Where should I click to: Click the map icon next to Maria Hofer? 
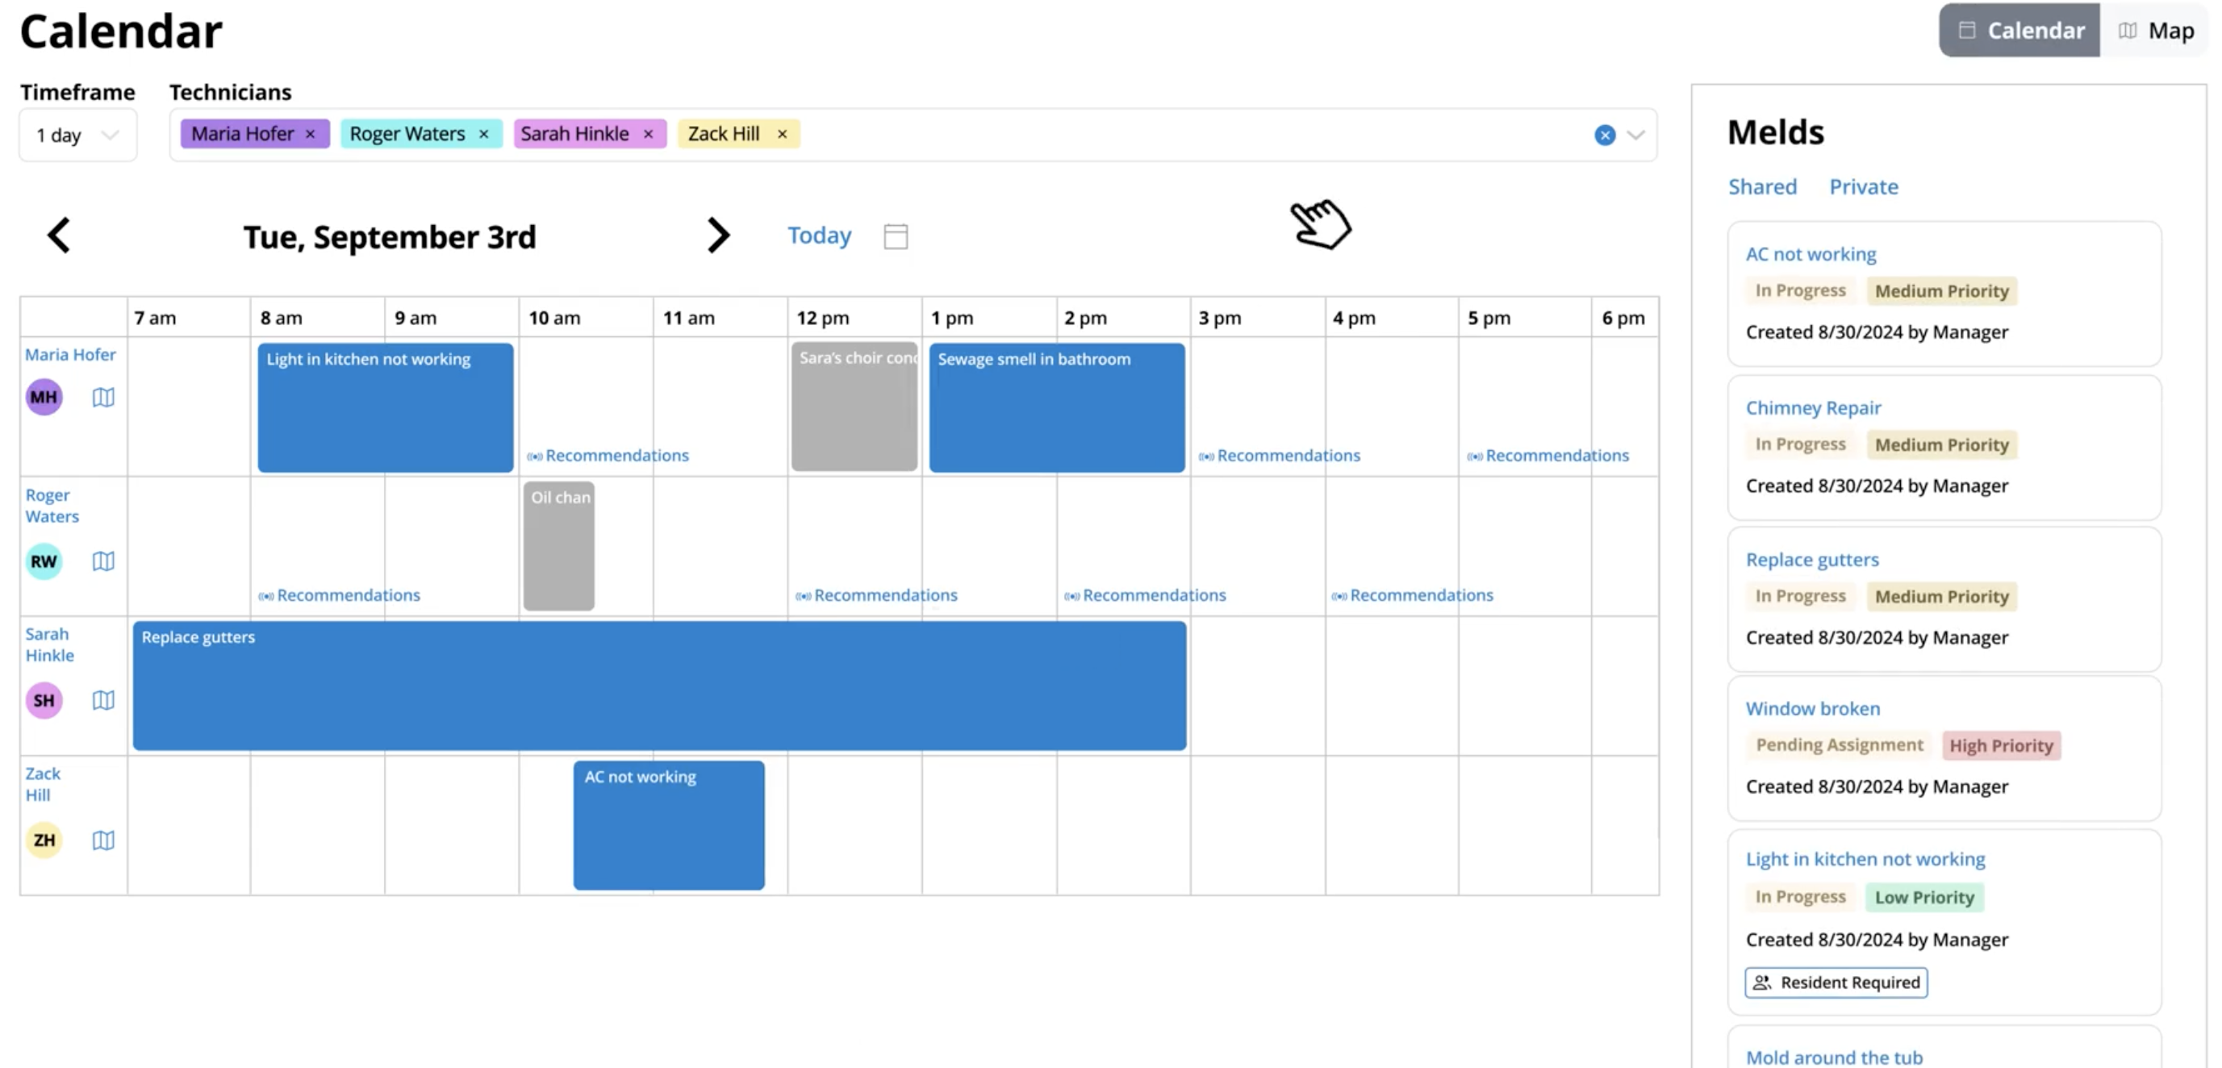[102, 397]
